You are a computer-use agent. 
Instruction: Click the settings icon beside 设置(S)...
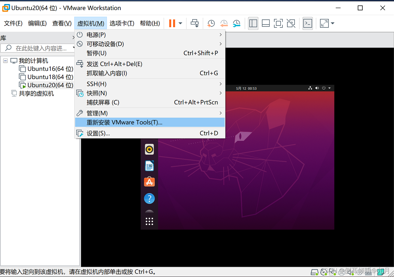80,133
